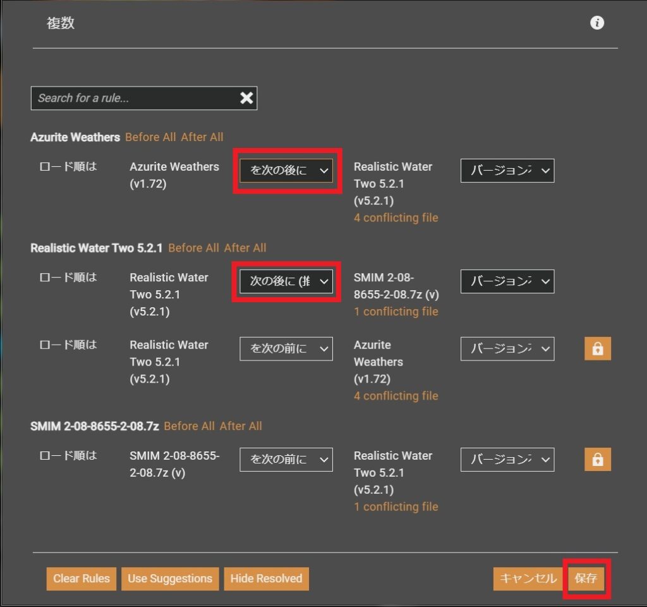Select the SMIM 2-08-8655-2-08.7z section heading
Viewport: 647px width, 607px height.
pyautogui.click(x=95, y=426)
